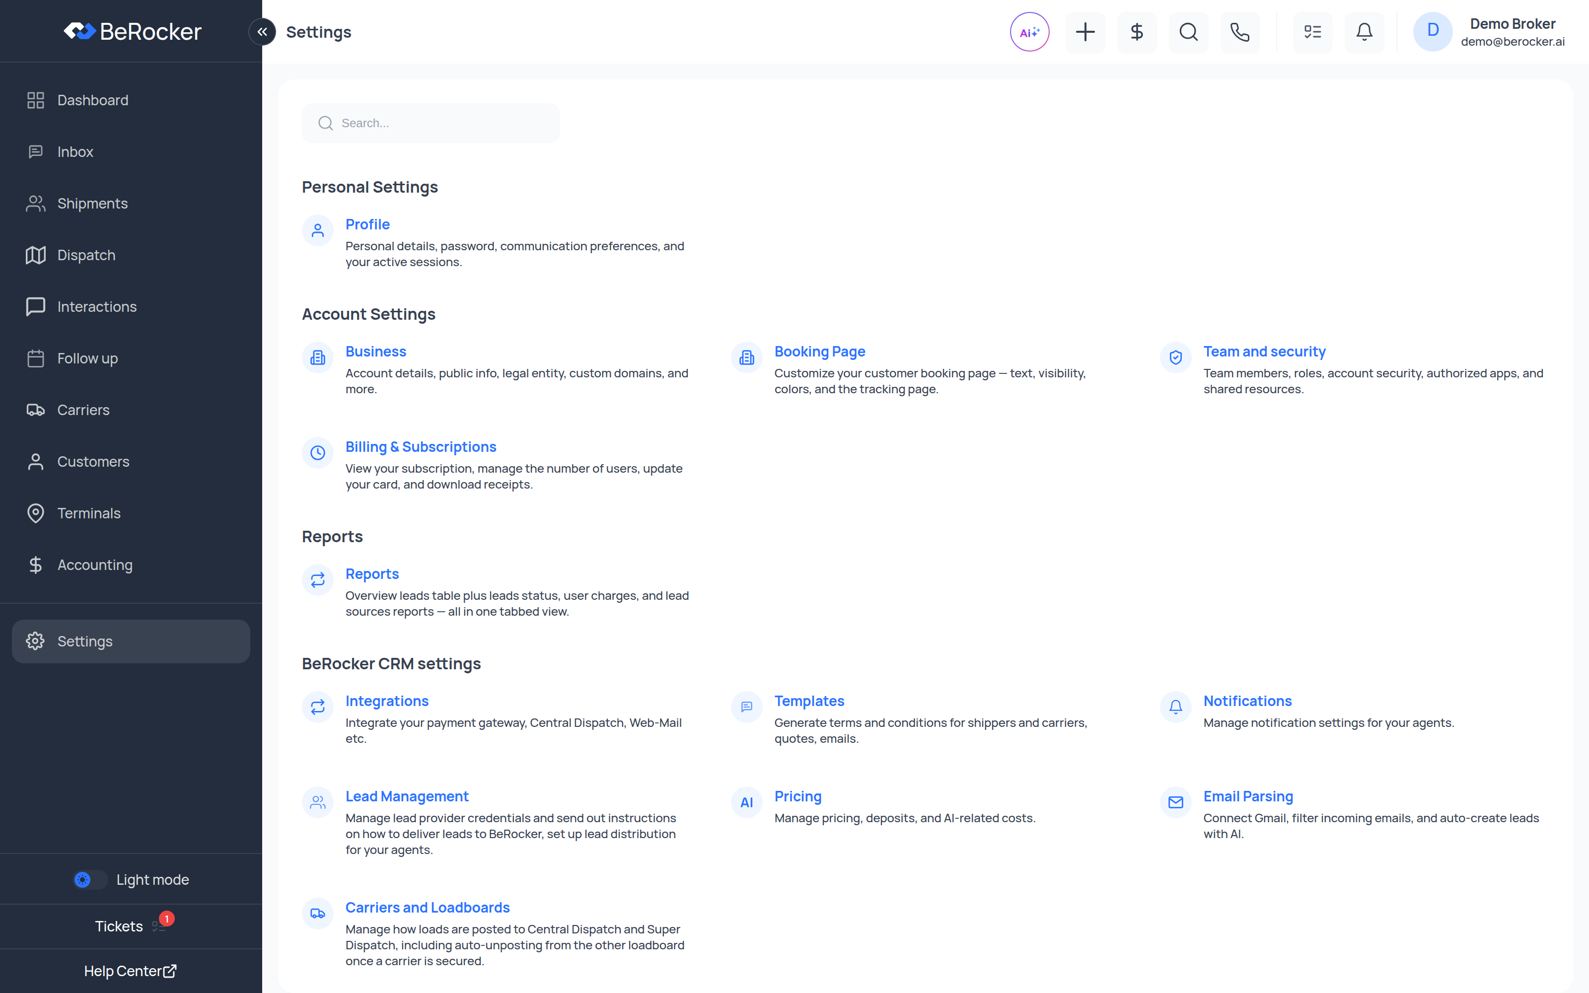Open the Reports link

372,574
